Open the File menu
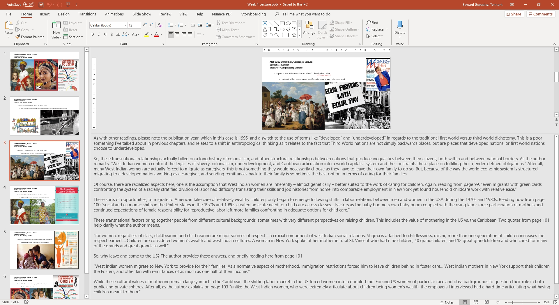This screenshot has width=559, height=305. [8, 14]
